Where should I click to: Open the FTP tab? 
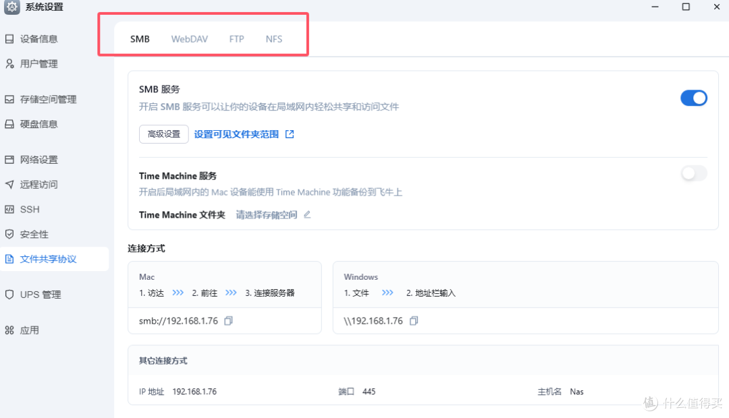click(x=237, y=39)
